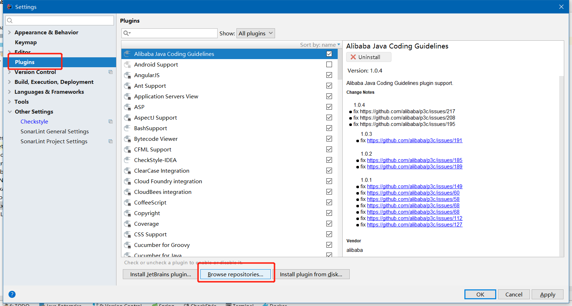The height and width of the screenshot is (306, 572).
Task: Select Keymap in the settings tree
Action: click(26, 42)
